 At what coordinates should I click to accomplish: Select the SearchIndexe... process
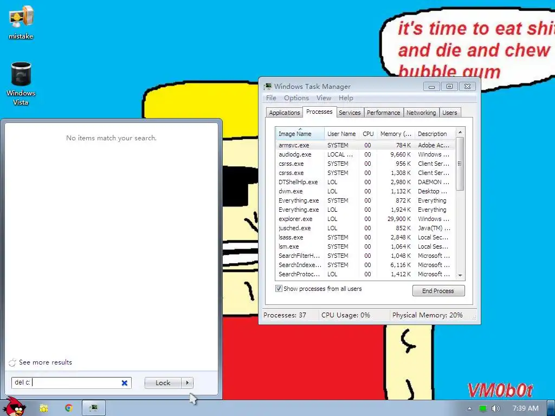[366, 265]
